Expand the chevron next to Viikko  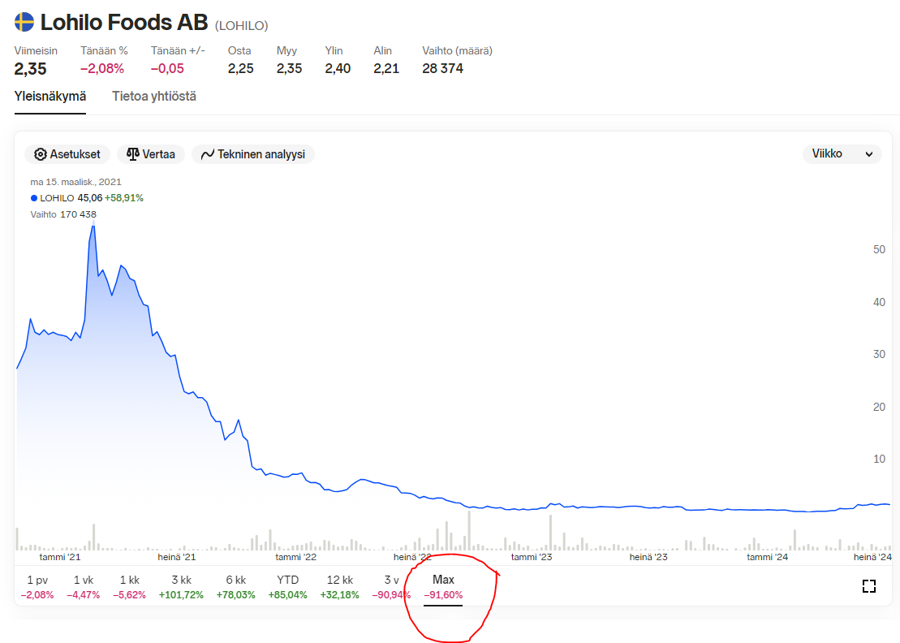pos(869,154)
